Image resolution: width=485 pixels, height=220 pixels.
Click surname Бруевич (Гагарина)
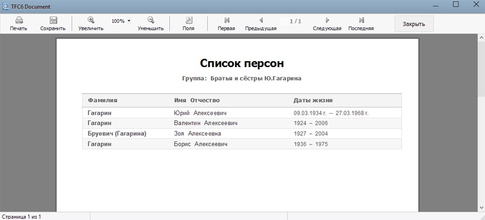(x=117, y=134)
